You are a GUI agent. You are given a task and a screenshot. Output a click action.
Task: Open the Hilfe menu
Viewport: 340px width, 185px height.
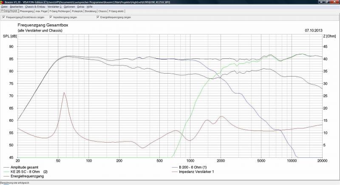tap(90, 7)
